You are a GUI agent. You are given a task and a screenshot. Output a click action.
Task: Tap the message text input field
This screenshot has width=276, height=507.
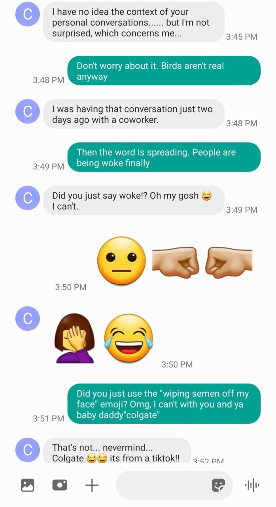(x=174, y=485)
